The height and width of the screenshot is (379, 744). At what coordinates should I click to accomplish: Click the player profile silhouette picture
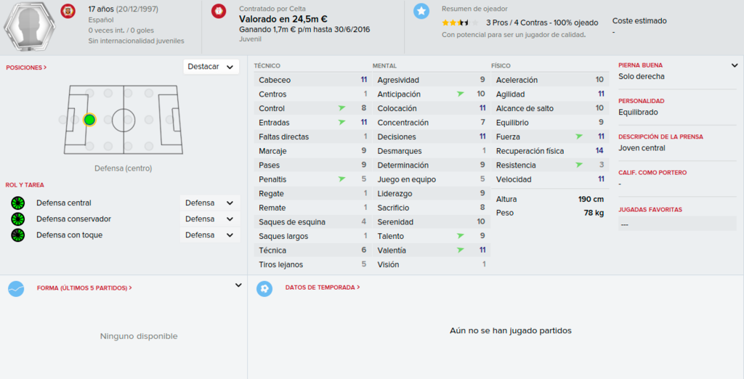click(29, 26)
